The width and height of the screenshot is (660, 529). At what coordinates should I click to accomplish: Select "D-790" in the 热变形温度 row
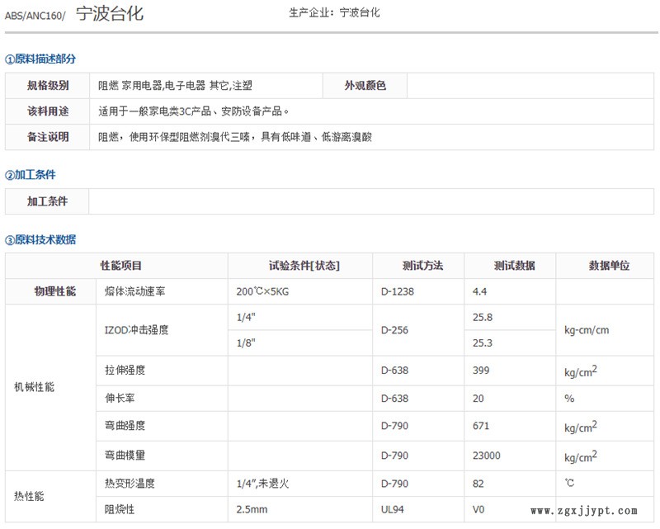(x=394, y=484)
